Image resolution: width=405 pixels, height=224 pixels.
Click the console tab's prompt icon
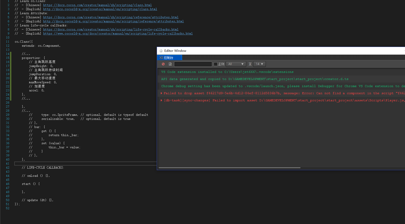tap(161, 58)
